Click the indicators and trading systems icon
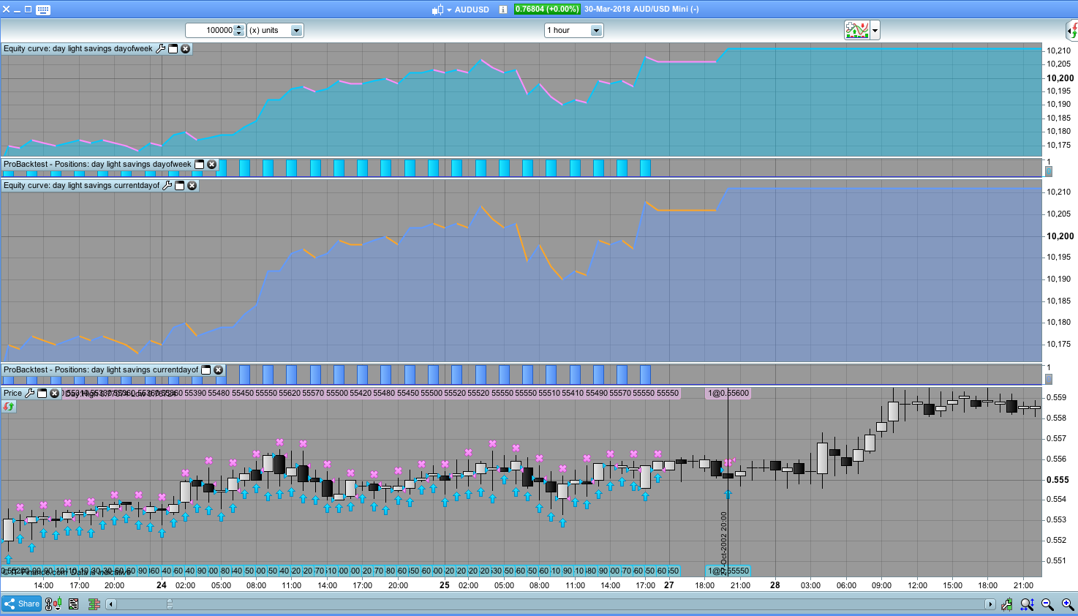The width and height of the screenshot is (1078, 616). pos(856,30)
